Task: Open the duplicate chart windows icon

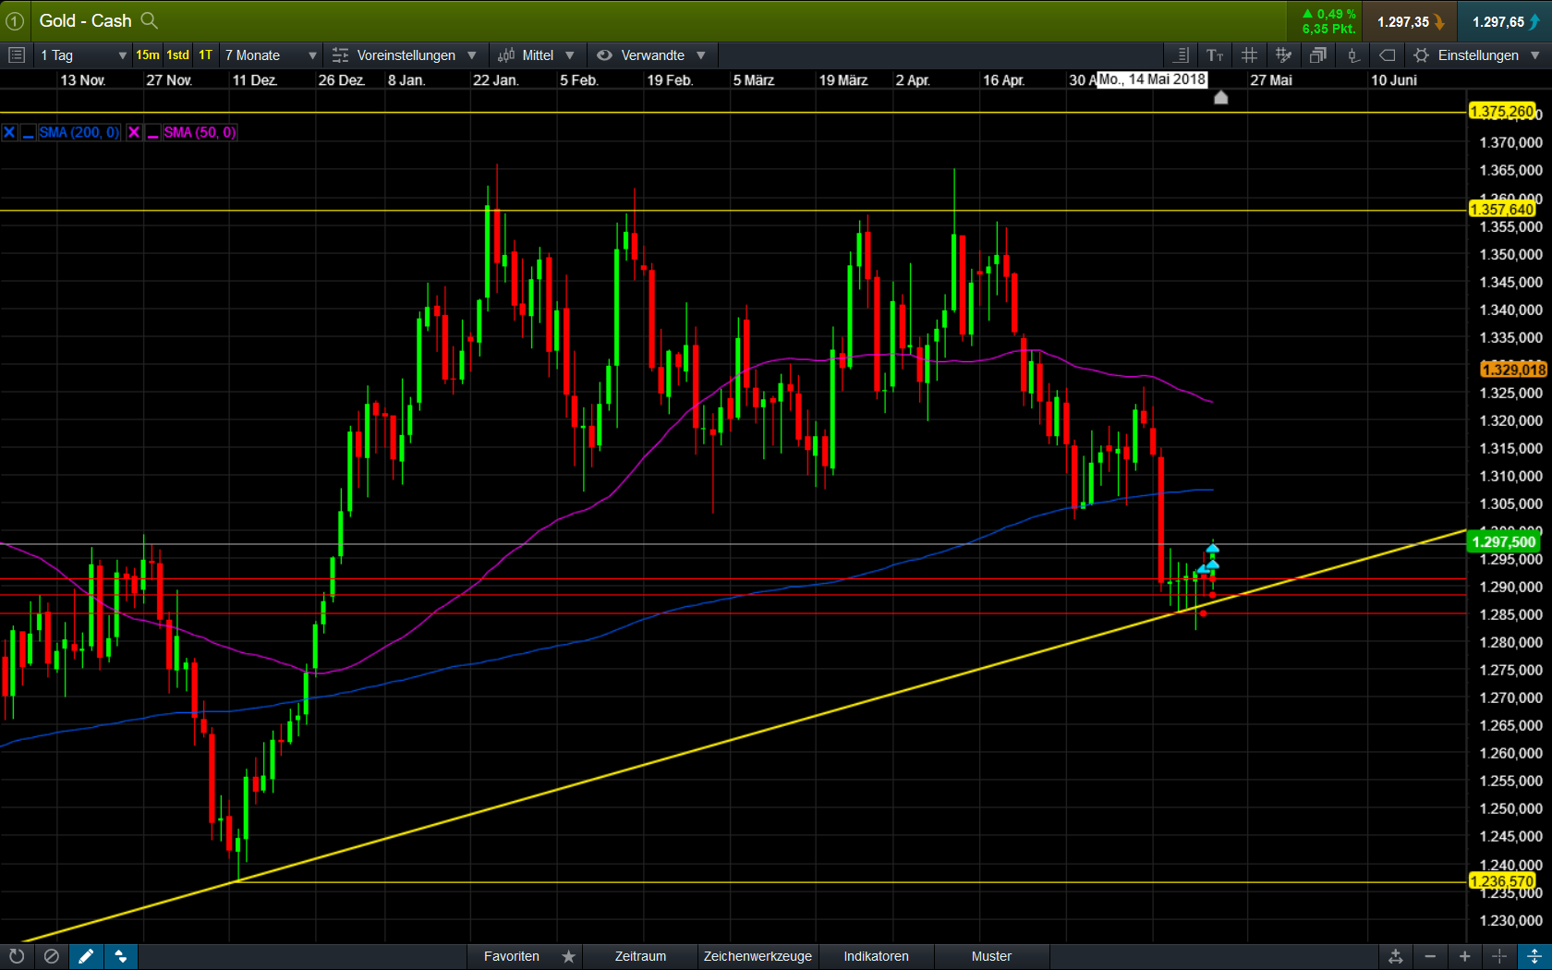Action: coord(1317,55)
